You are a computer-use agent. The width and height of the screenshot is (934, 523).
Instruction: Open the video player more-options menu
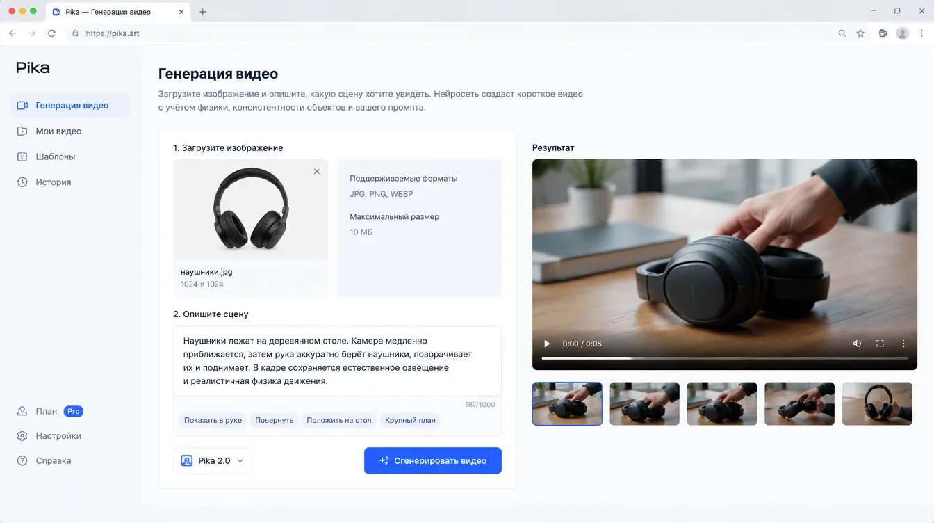(903, 344)
